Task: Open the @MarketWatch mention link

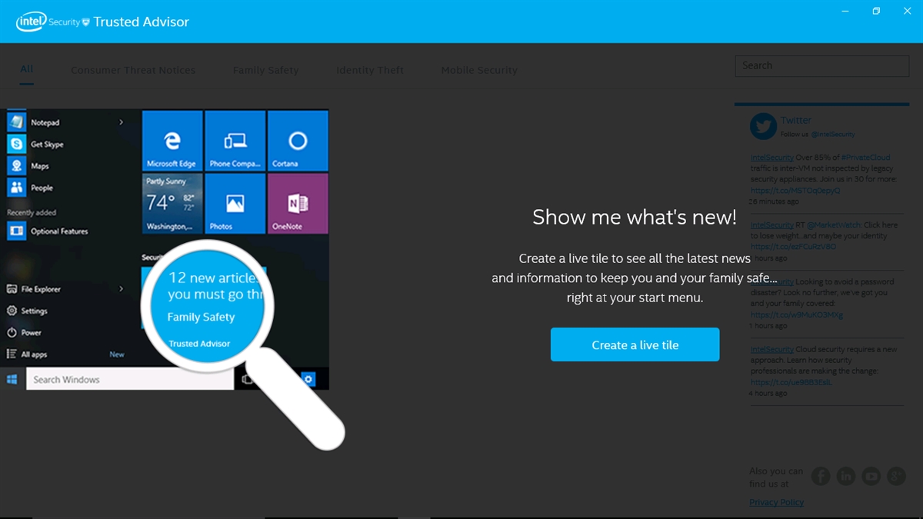Action: [x=832, y=225]
